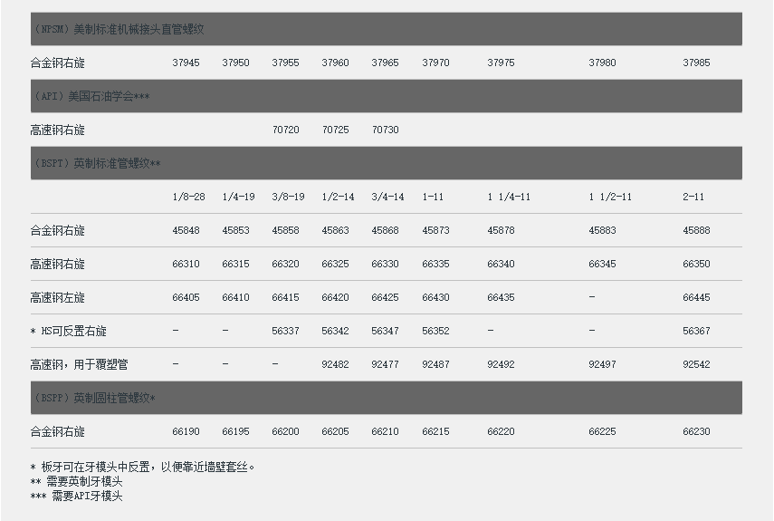
Task: Click the NPSM 美制标准机械接头直管螺纹 section header
Action: [x=119, y=29]
